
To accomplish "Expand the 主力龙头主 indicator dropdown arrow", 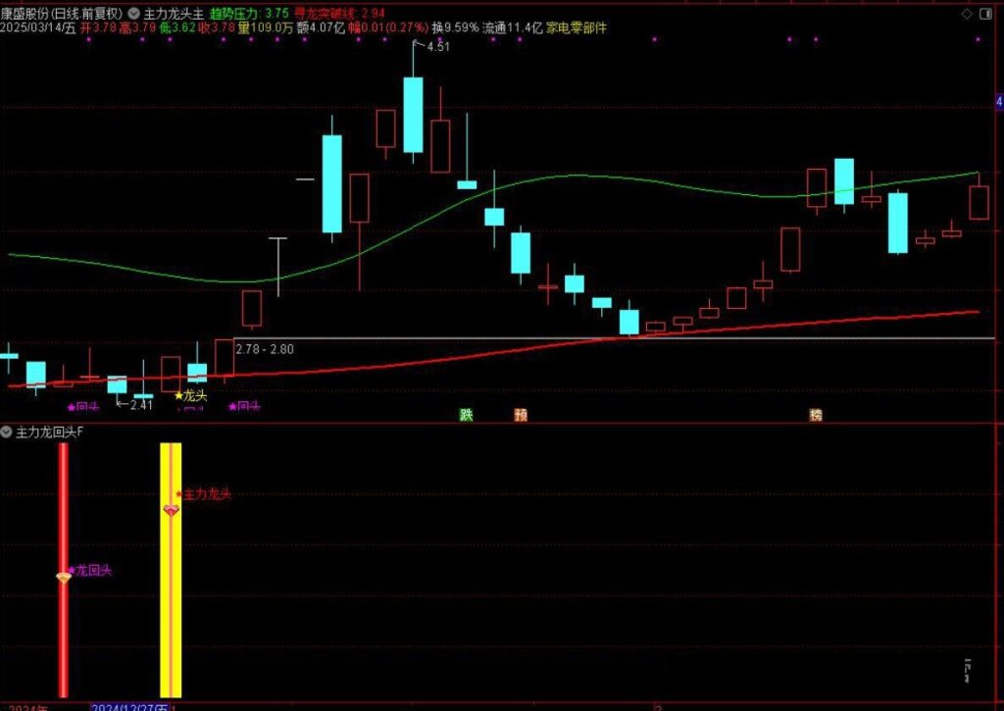I will coord(133,15).
